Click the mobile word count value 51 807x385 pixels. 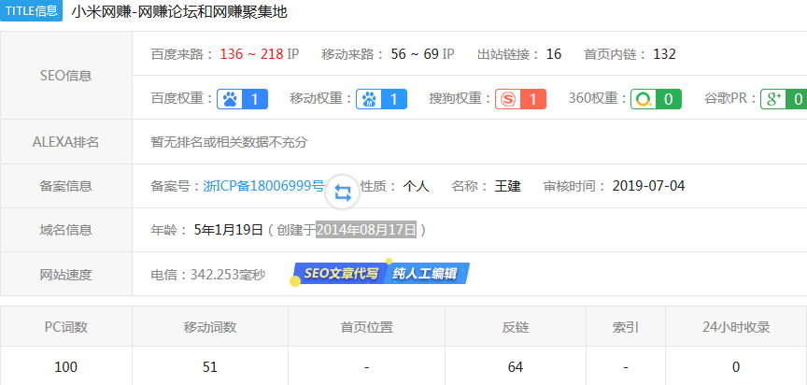tap(210, 367)
